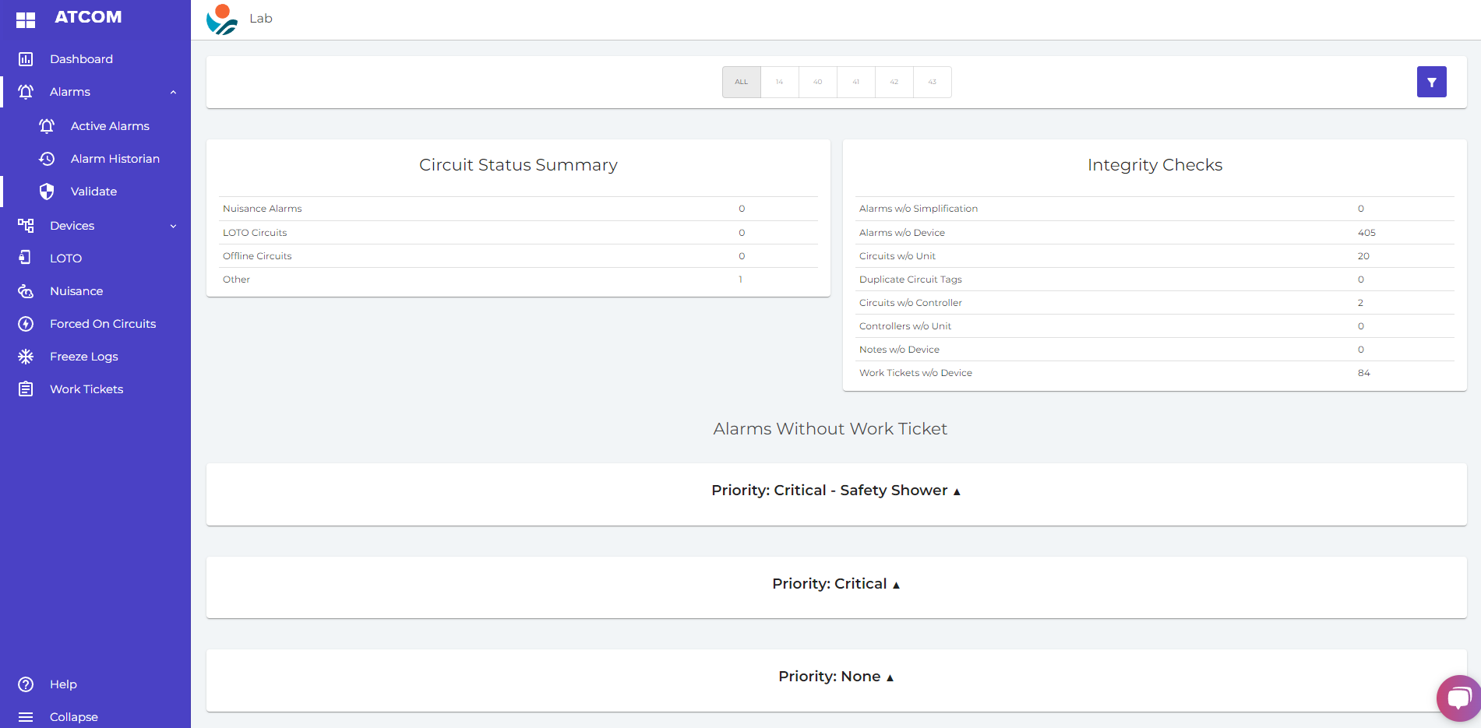Click the Work Tickets clipboard icon
Viewport: 1481px width, 728px height.
pos(26,389)
